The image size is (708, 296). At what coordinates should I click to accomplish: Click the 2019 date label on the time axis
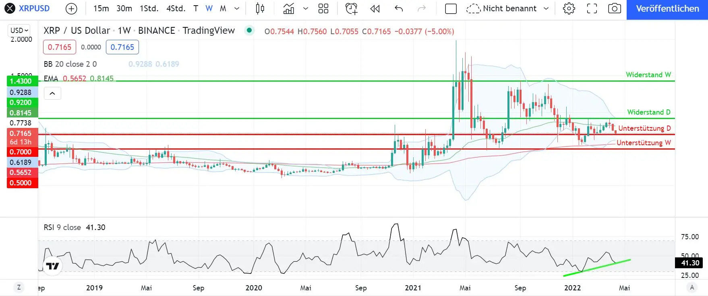(x=94, y=288)
